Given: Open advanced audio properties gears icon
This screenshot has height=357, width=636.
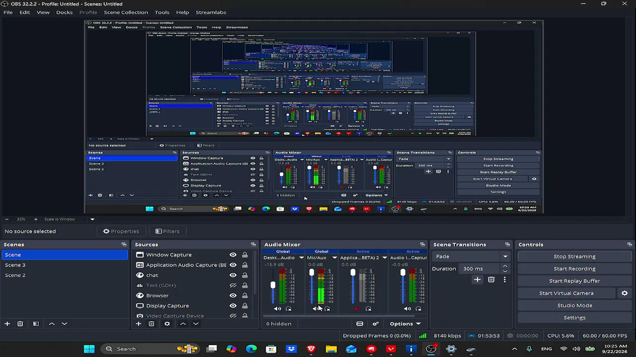Looking at the screenshot, I should [376, 324].
